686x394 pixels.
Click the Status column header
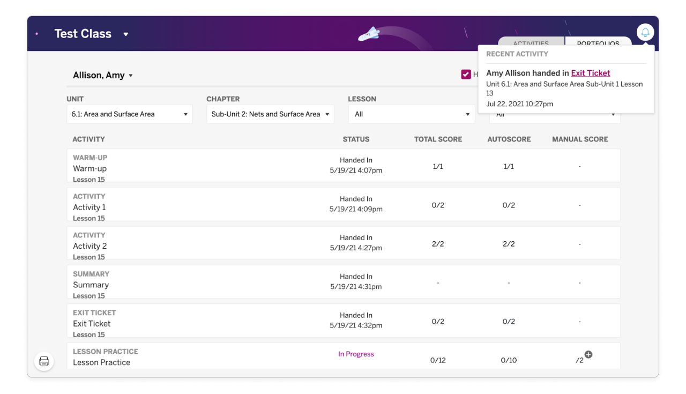pos(356,139)
